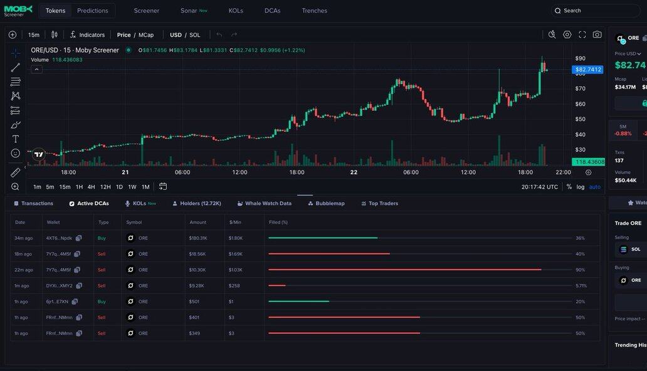The width and height of the screenshot is (647, 371).
Task: Pick the ruler measure tool
Action: (x=15, y=172)
